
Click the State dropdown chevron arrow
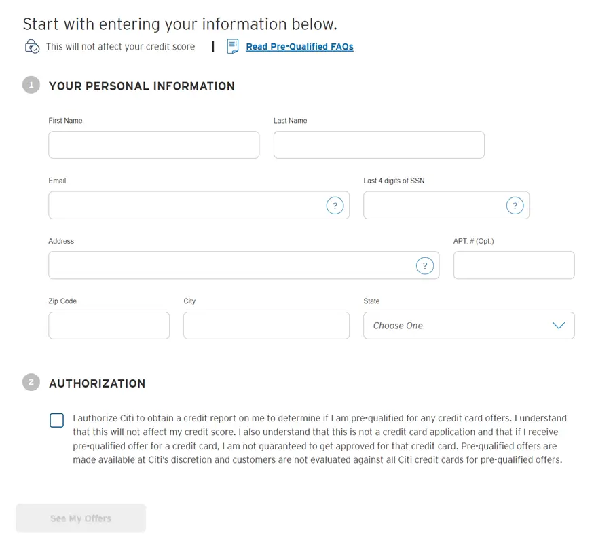pyautogui.click(x=559, y=326)
